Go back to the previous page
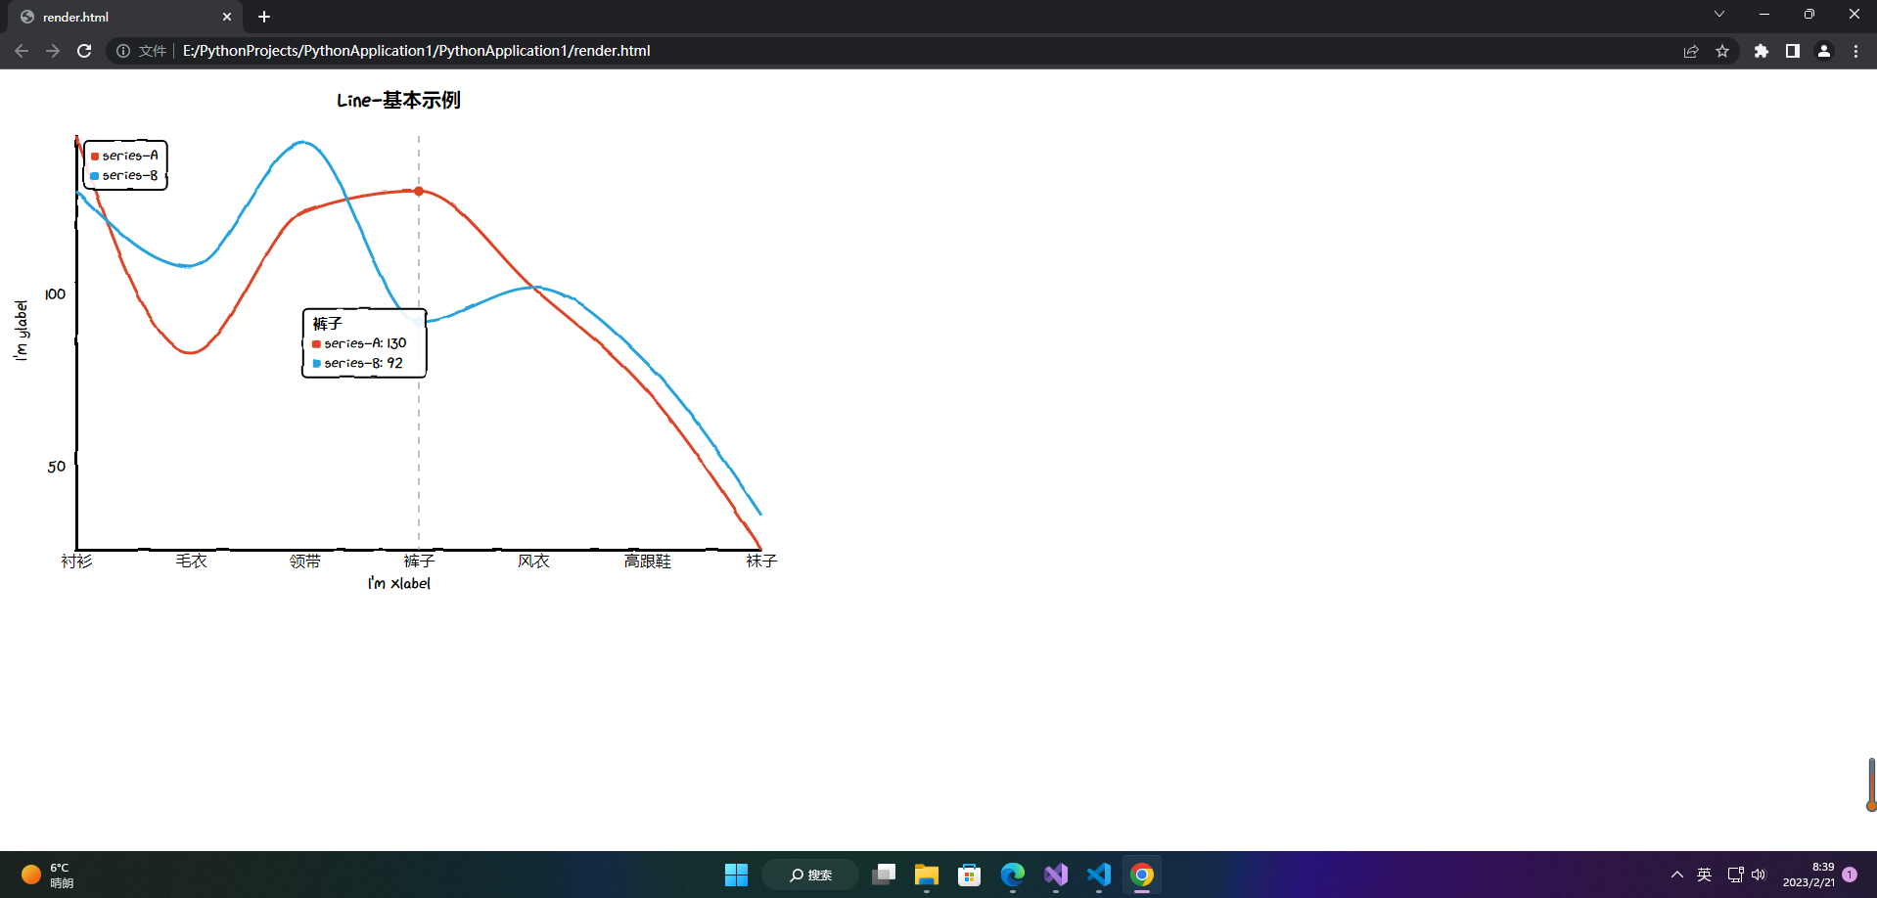This screenshot has height=898, width=1877. coord(22,51)
